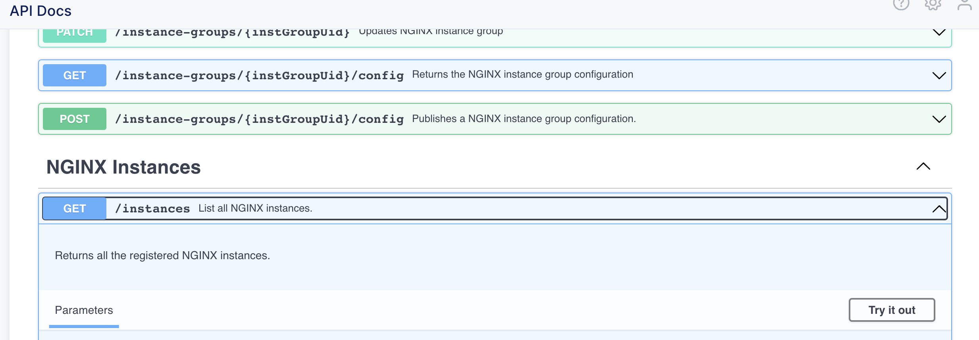The height and width of the screenshot is (340, 979).
Task: Click path of POST instance-groups config
Action: [259, 119]
